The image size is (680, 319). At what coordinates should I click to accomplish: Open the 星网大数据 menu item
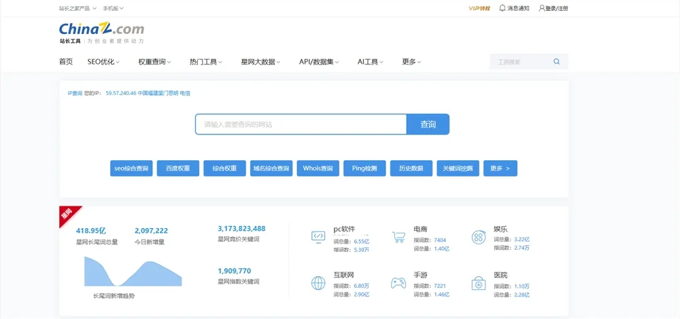point(260,62)
